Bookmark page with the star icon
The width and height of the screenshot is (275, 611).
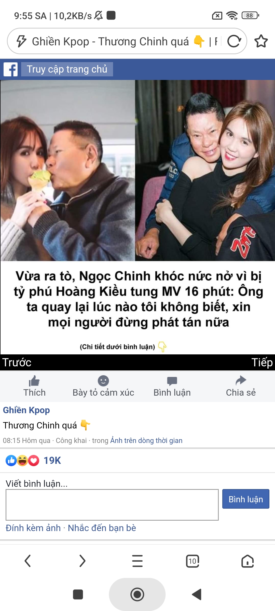click(x=261, y=41)
